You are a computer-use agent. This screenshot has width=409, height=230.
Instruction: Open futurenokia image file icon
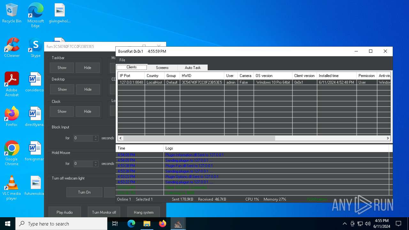(x=35, y=186)
